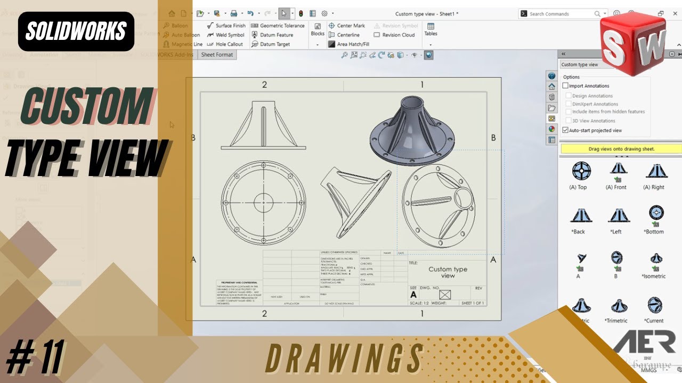Select the Centerline tool
The image size is (682, 383).
click(344, 35)
